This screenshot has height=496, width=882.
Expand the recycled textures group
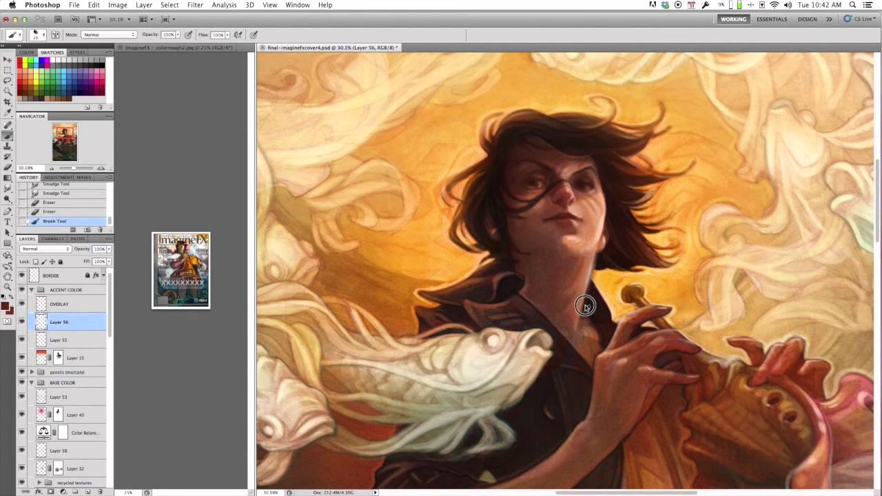(39, 483)
